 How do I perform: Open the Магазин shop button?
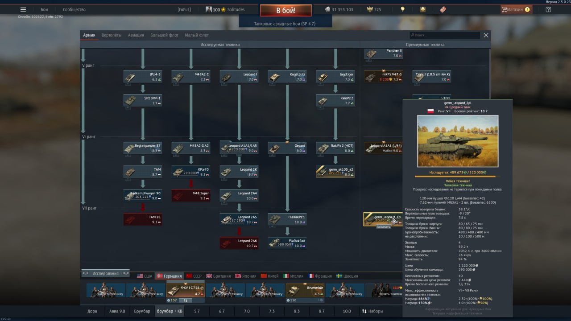[x=516, y=9]
